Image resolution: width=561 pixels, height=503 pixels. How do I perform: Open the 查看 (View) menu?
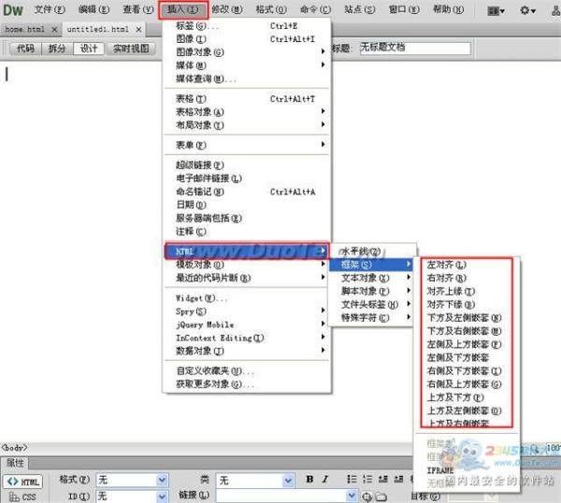pos(138,9)
